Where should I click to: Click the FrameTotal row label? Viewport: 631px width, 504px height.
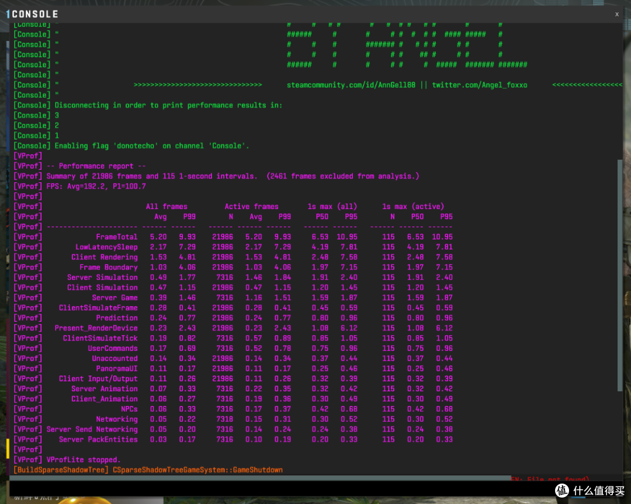tap(117, 237)
